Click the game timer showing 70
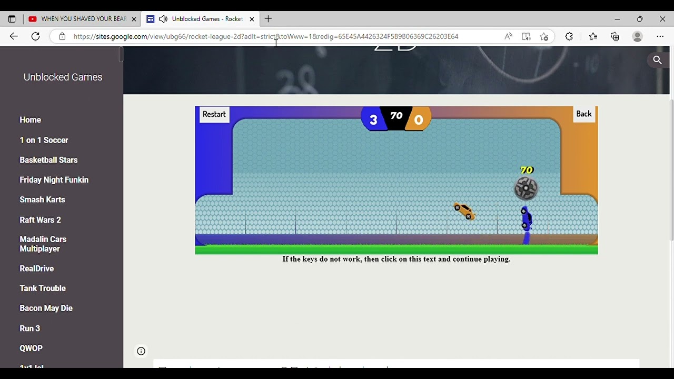 397,115
